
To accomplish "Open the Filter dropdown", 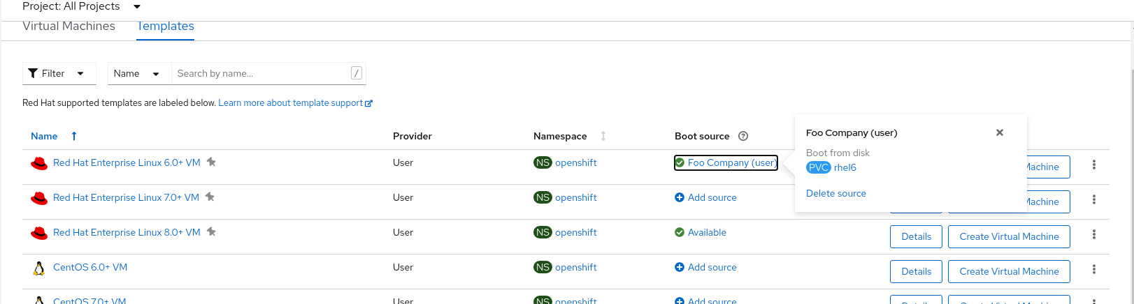I will click(x=59, y=73).
